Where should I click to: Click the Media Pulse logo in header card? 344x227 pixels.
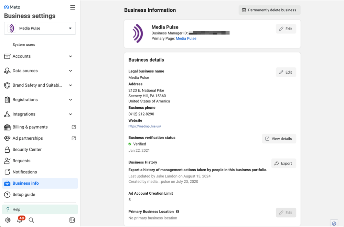pos(138,33)
